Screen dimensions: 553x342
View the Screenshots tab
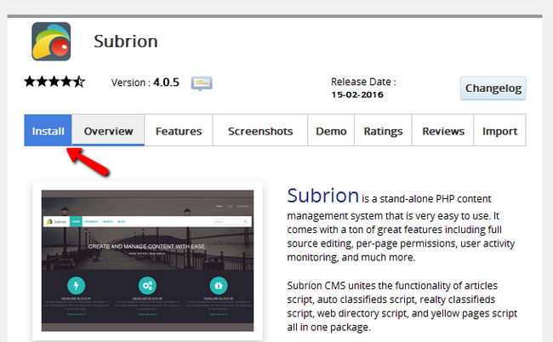[260, 130]
